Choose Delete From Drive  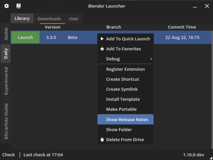[x=125, y=139]
